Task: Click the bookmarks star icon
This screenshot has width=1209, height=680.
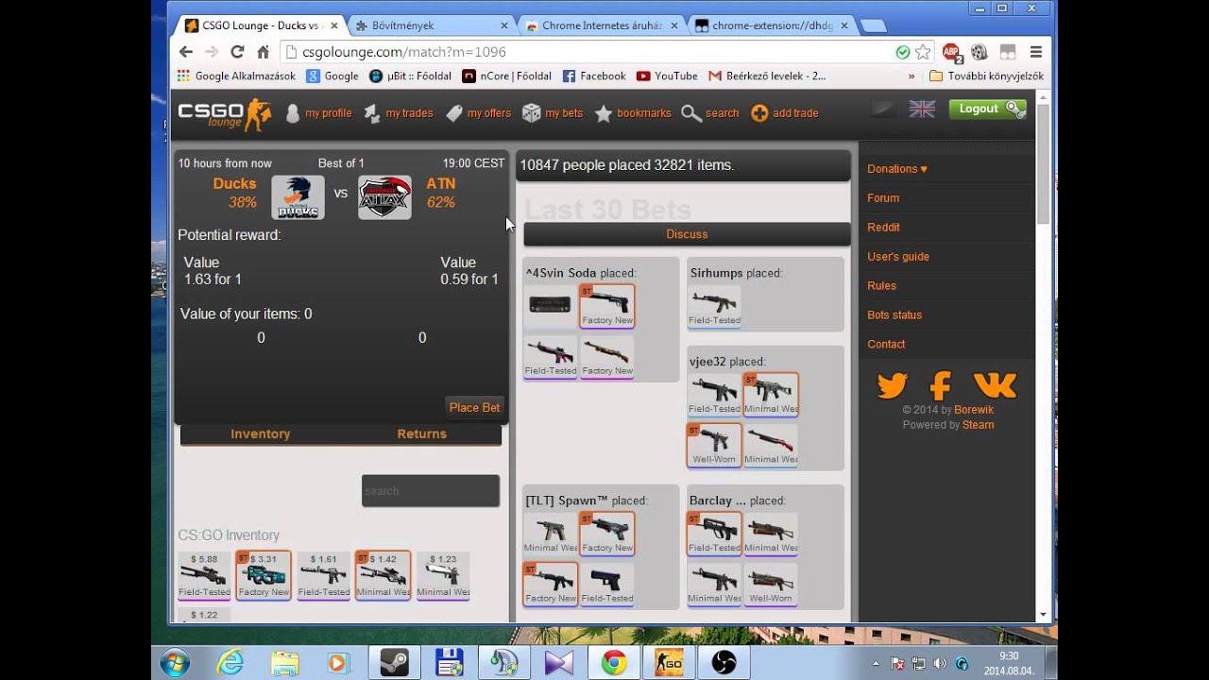Action: tap(603, 113)
